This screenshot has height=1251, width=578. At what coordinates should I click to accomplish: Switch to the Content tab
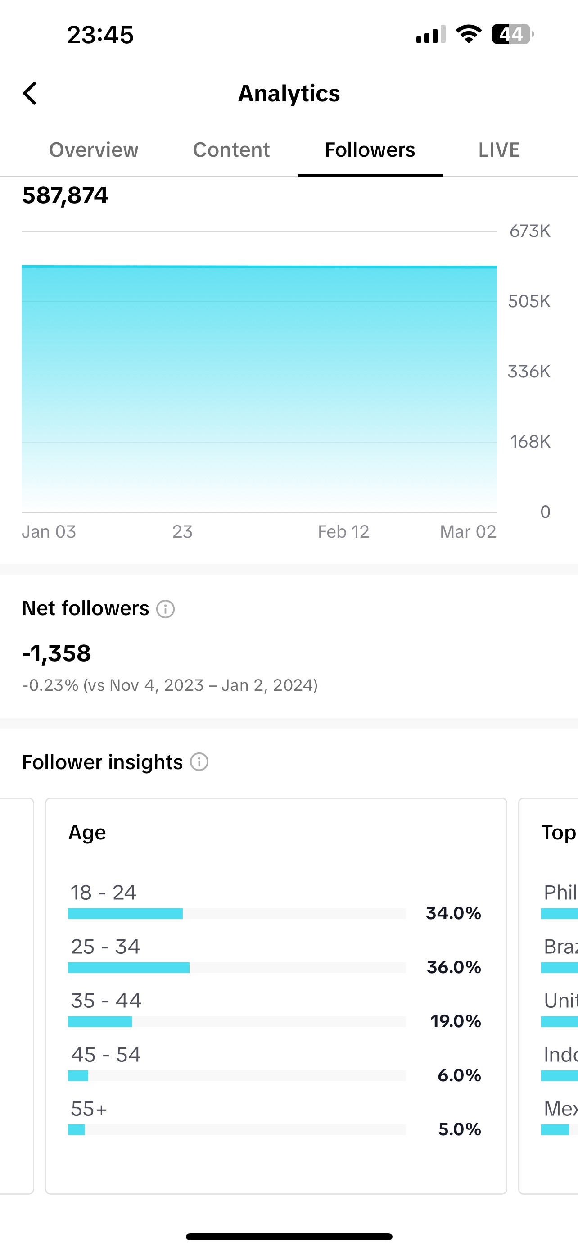point(231,150)
